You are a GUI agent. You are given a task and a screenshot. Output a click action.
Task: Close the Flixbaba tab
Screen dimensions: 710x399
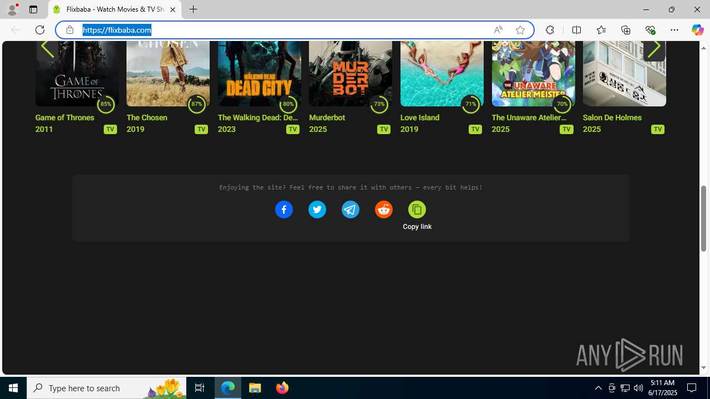click(173, 9)
